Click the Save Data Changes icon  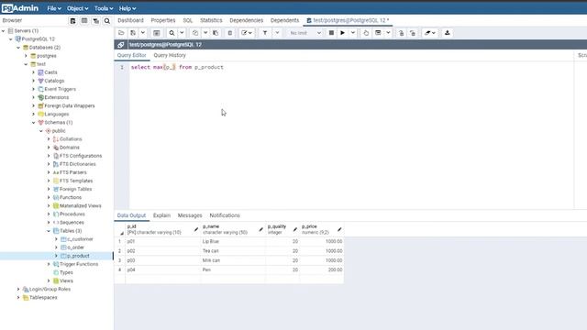[x=157, y=33]
